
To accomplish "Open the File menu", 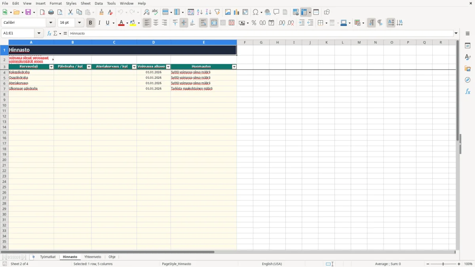I will click(5, 3).
